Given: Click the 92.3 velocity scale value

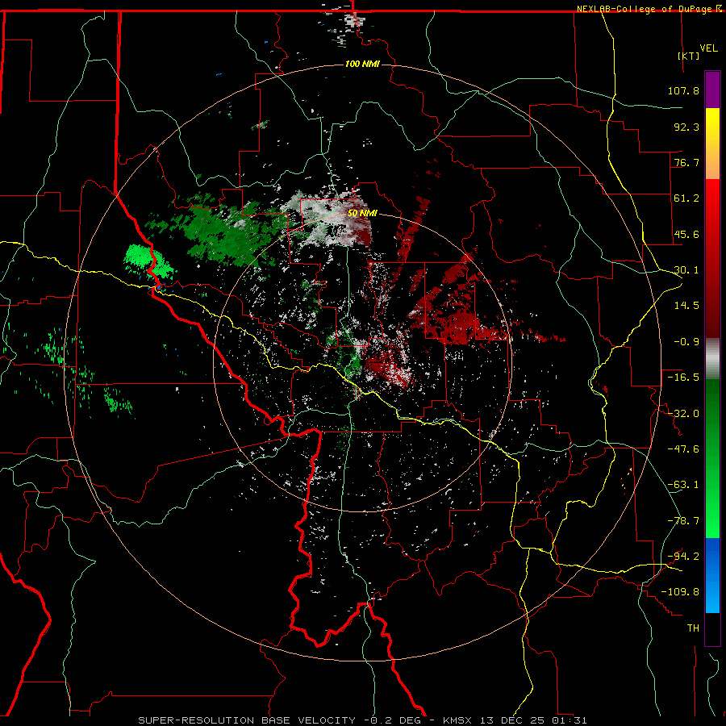Looking at the screenshot, I should (686, 127).
